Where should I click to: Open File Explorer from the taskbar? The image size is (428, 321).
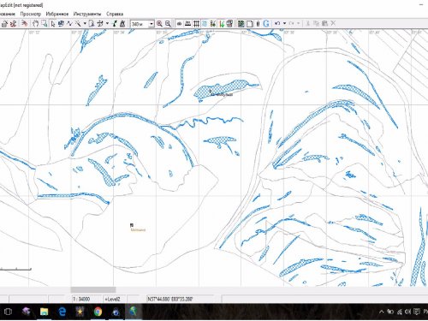coord(44,312)
